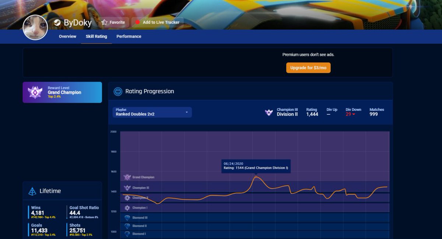Click the Matches value 999
Viewport: 442px width, 239px height.
[374, 114]
